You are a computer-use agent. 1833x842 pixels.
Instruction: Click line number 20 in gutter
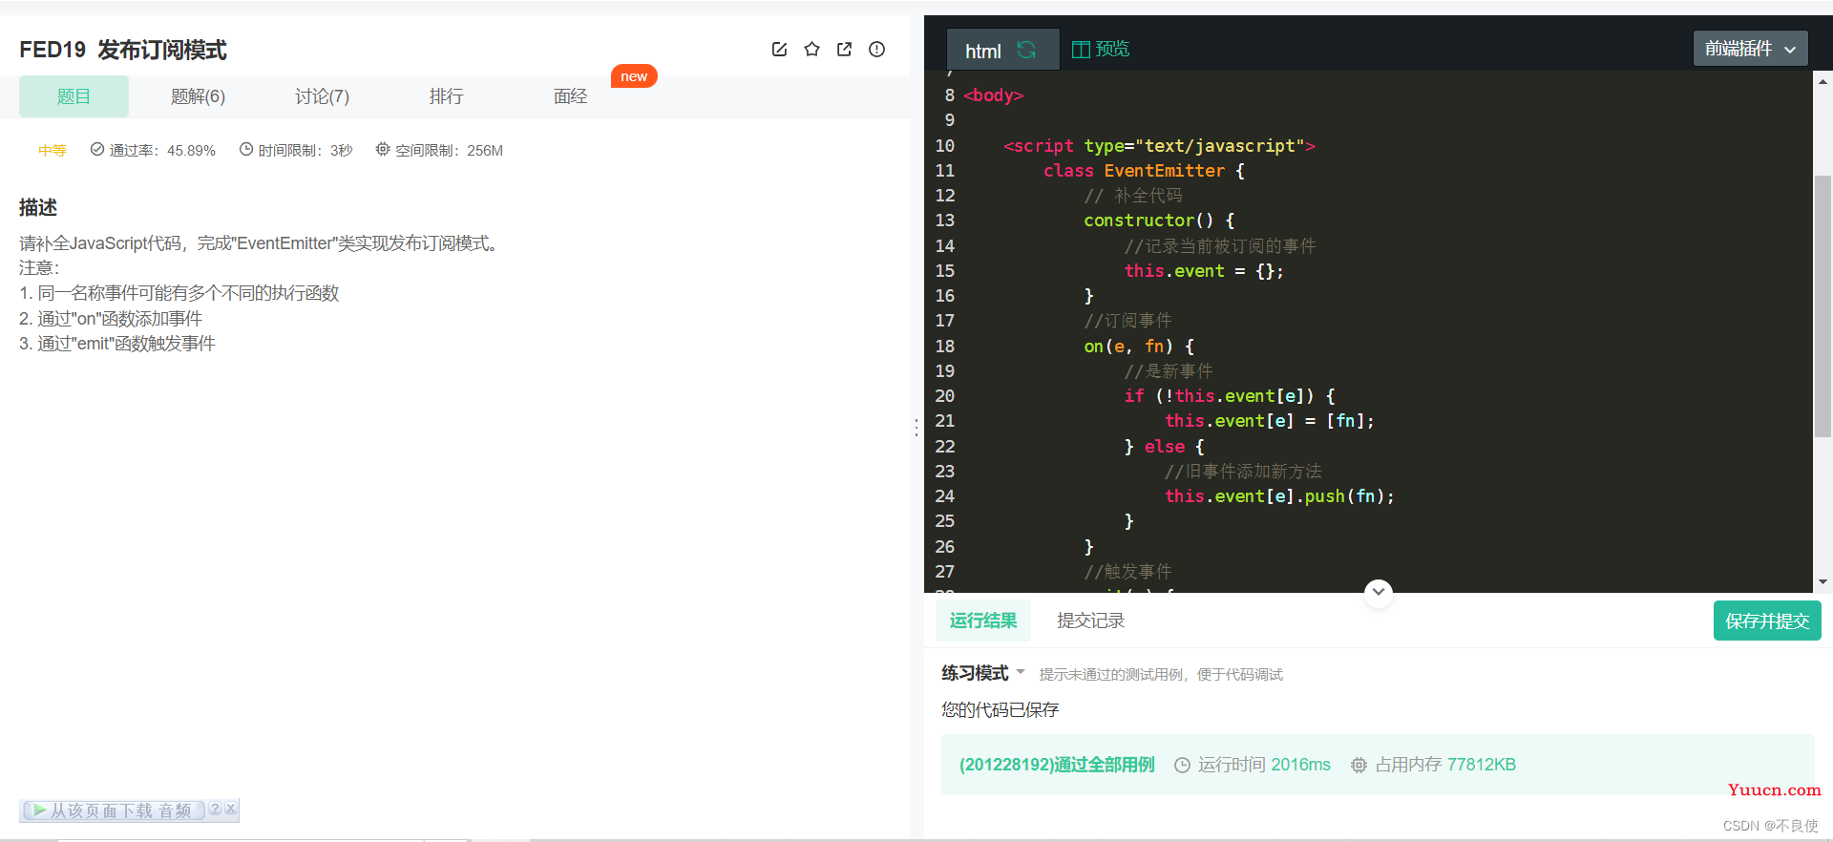coord(944,396)
